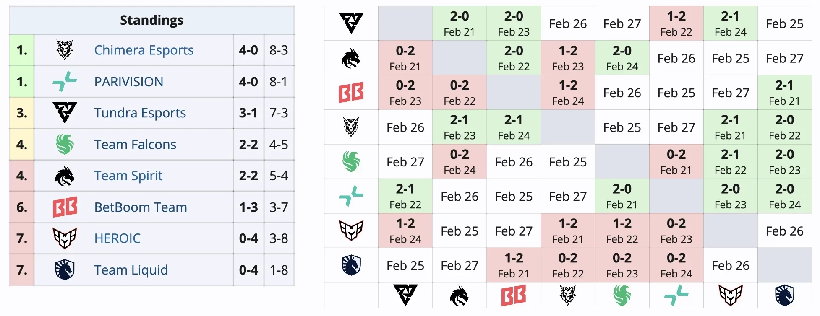Open the Chimera Esports team link
The height and width of the screenshot is (316, 820).
[144, 50]
